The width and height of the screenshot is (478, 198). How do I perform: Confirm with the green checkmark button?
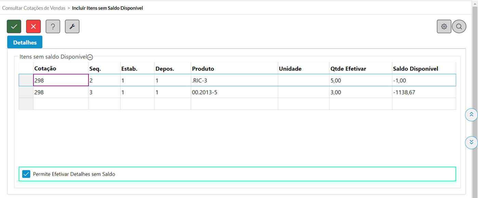coord(14,27)
